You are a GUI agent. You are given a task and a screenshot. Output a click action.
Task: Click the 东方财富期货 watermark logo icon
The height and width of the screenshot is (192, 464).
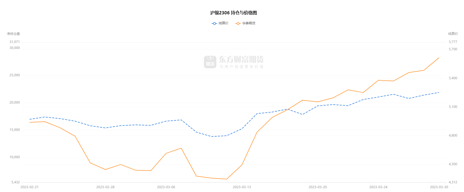coord(210,62)
